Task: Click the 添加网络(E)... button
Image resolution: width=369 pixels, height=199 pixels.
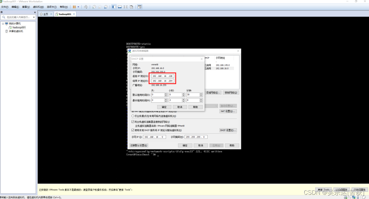Action: click(x=213, y=93)
